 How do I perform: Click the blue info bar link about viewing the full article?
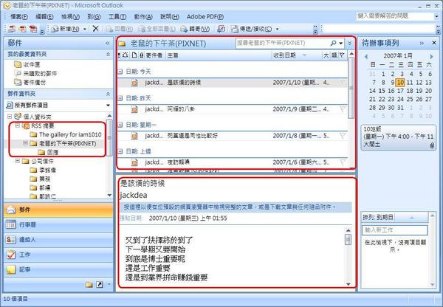(236, 207)
